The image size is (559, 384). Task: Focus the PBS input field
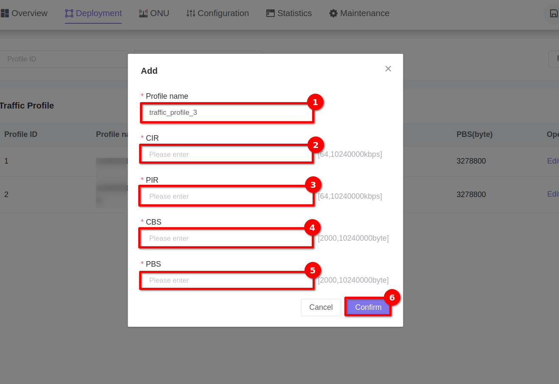(x=227, y=280)
